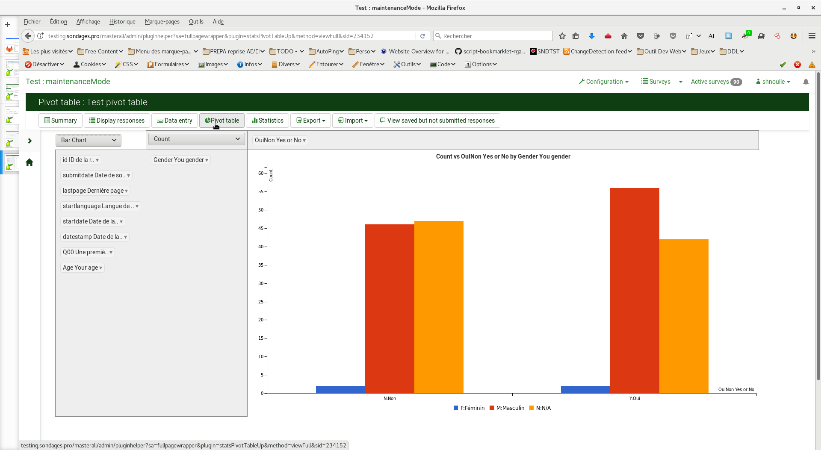Open the Bar Chart renderer dropdown

(89, 140)
